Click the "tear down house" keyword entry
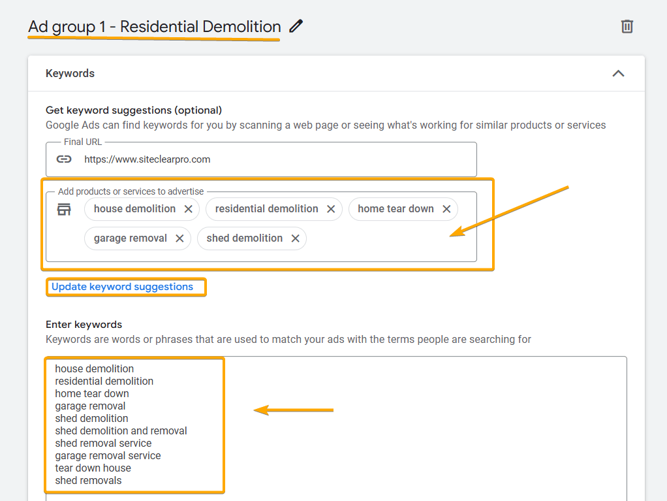667x501 pixels. [93, 468]
